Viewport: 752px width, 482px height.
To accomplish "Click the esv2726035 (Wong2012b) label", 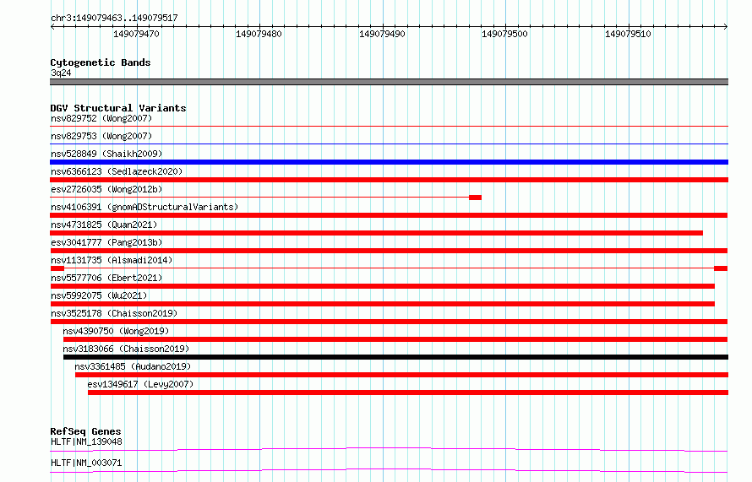I will coord(106,189).
